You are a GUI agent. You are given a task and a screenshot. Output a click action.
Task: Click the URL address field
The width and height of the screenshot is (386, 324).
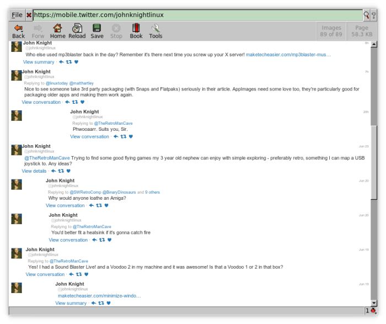click(197, 15)
